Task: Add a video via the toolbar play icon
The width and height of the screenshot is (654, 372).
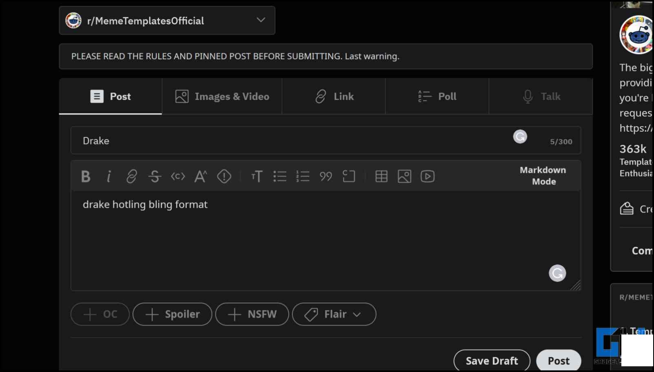Action: [x=427, y=176]
